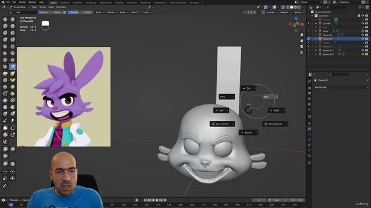Select the active Grab brush tool

pos(13,66)
